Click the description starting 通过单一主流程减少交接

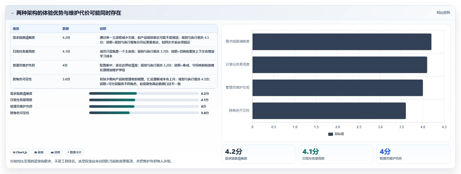154,40
